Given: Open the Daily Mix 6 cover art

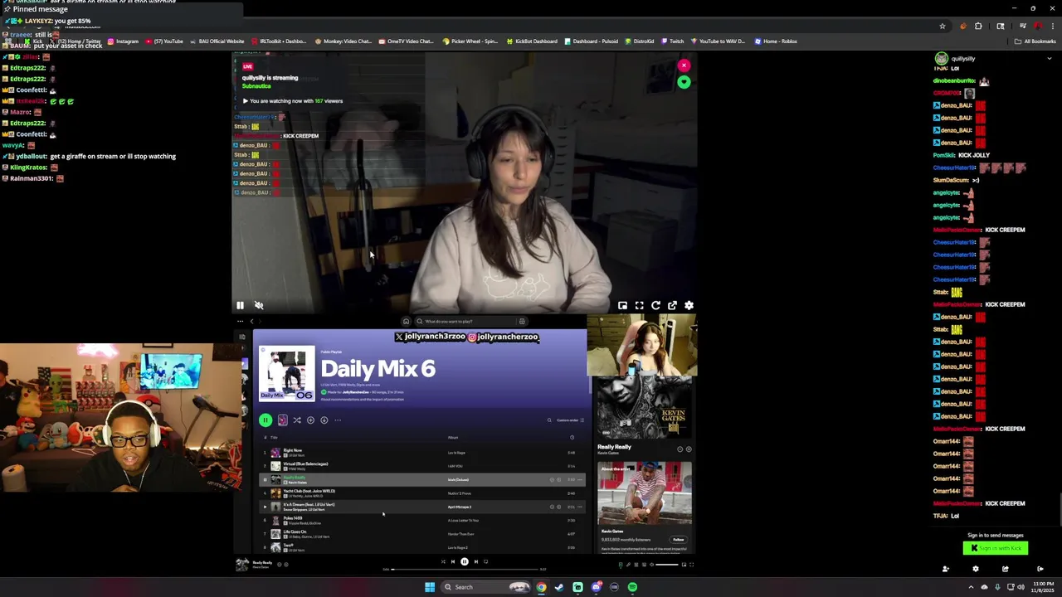Looking at the screenshot, I should coord(287,374).
